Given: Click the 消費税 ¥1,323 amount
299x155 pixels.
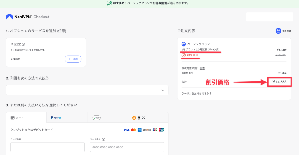Looking at the screenshot, I should [282, 73].
